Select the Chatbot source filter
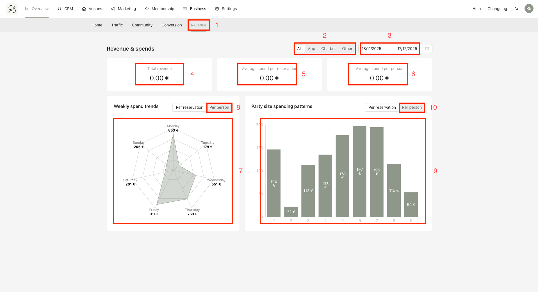 tap(329, 49)
